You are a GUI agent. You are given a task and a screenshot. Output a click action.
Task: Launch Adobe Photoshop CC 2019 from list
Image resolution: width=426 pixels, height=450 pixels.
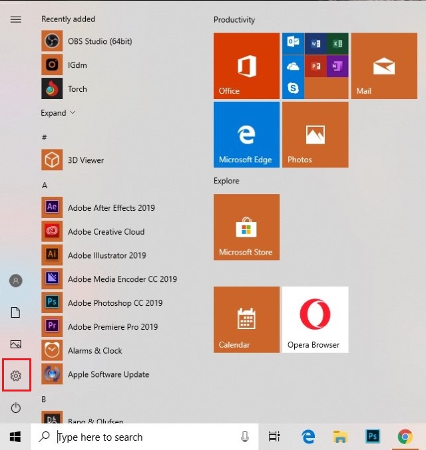click(x=102, y=303)
